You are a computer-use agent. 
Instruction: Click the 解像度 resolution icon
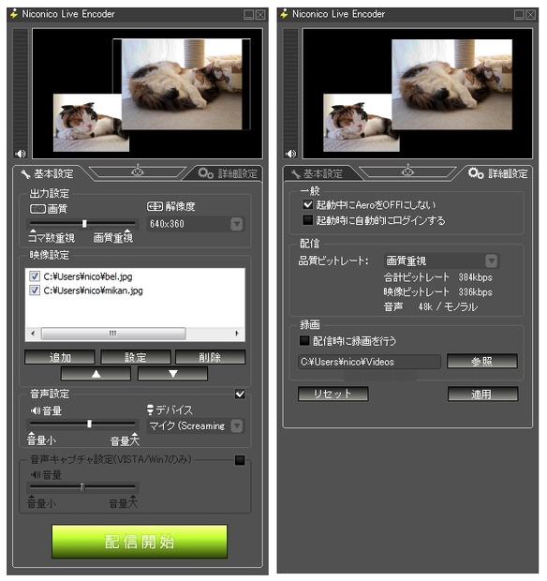[x=155, y=206]
